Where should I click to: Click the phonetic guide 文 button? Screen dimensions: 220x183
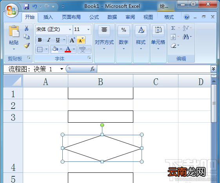[82, 49]
